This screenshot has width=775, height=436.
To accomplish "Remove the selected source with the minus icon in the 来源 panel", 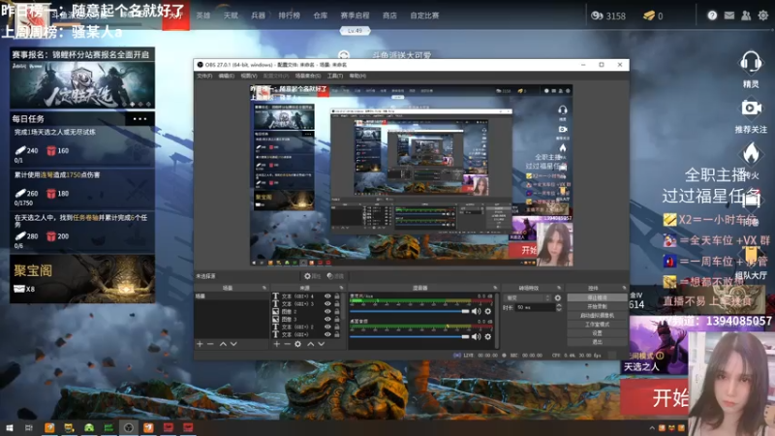I will pos(287,344).
